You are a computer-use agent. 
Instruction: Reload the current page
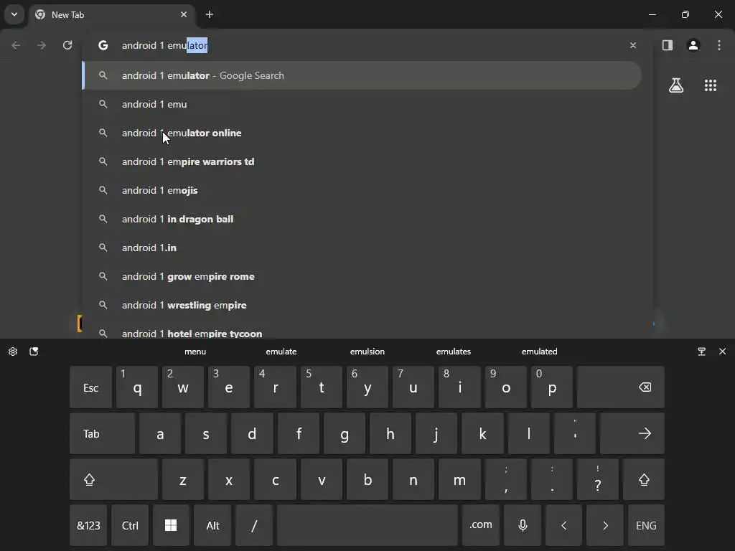[67, 45]
